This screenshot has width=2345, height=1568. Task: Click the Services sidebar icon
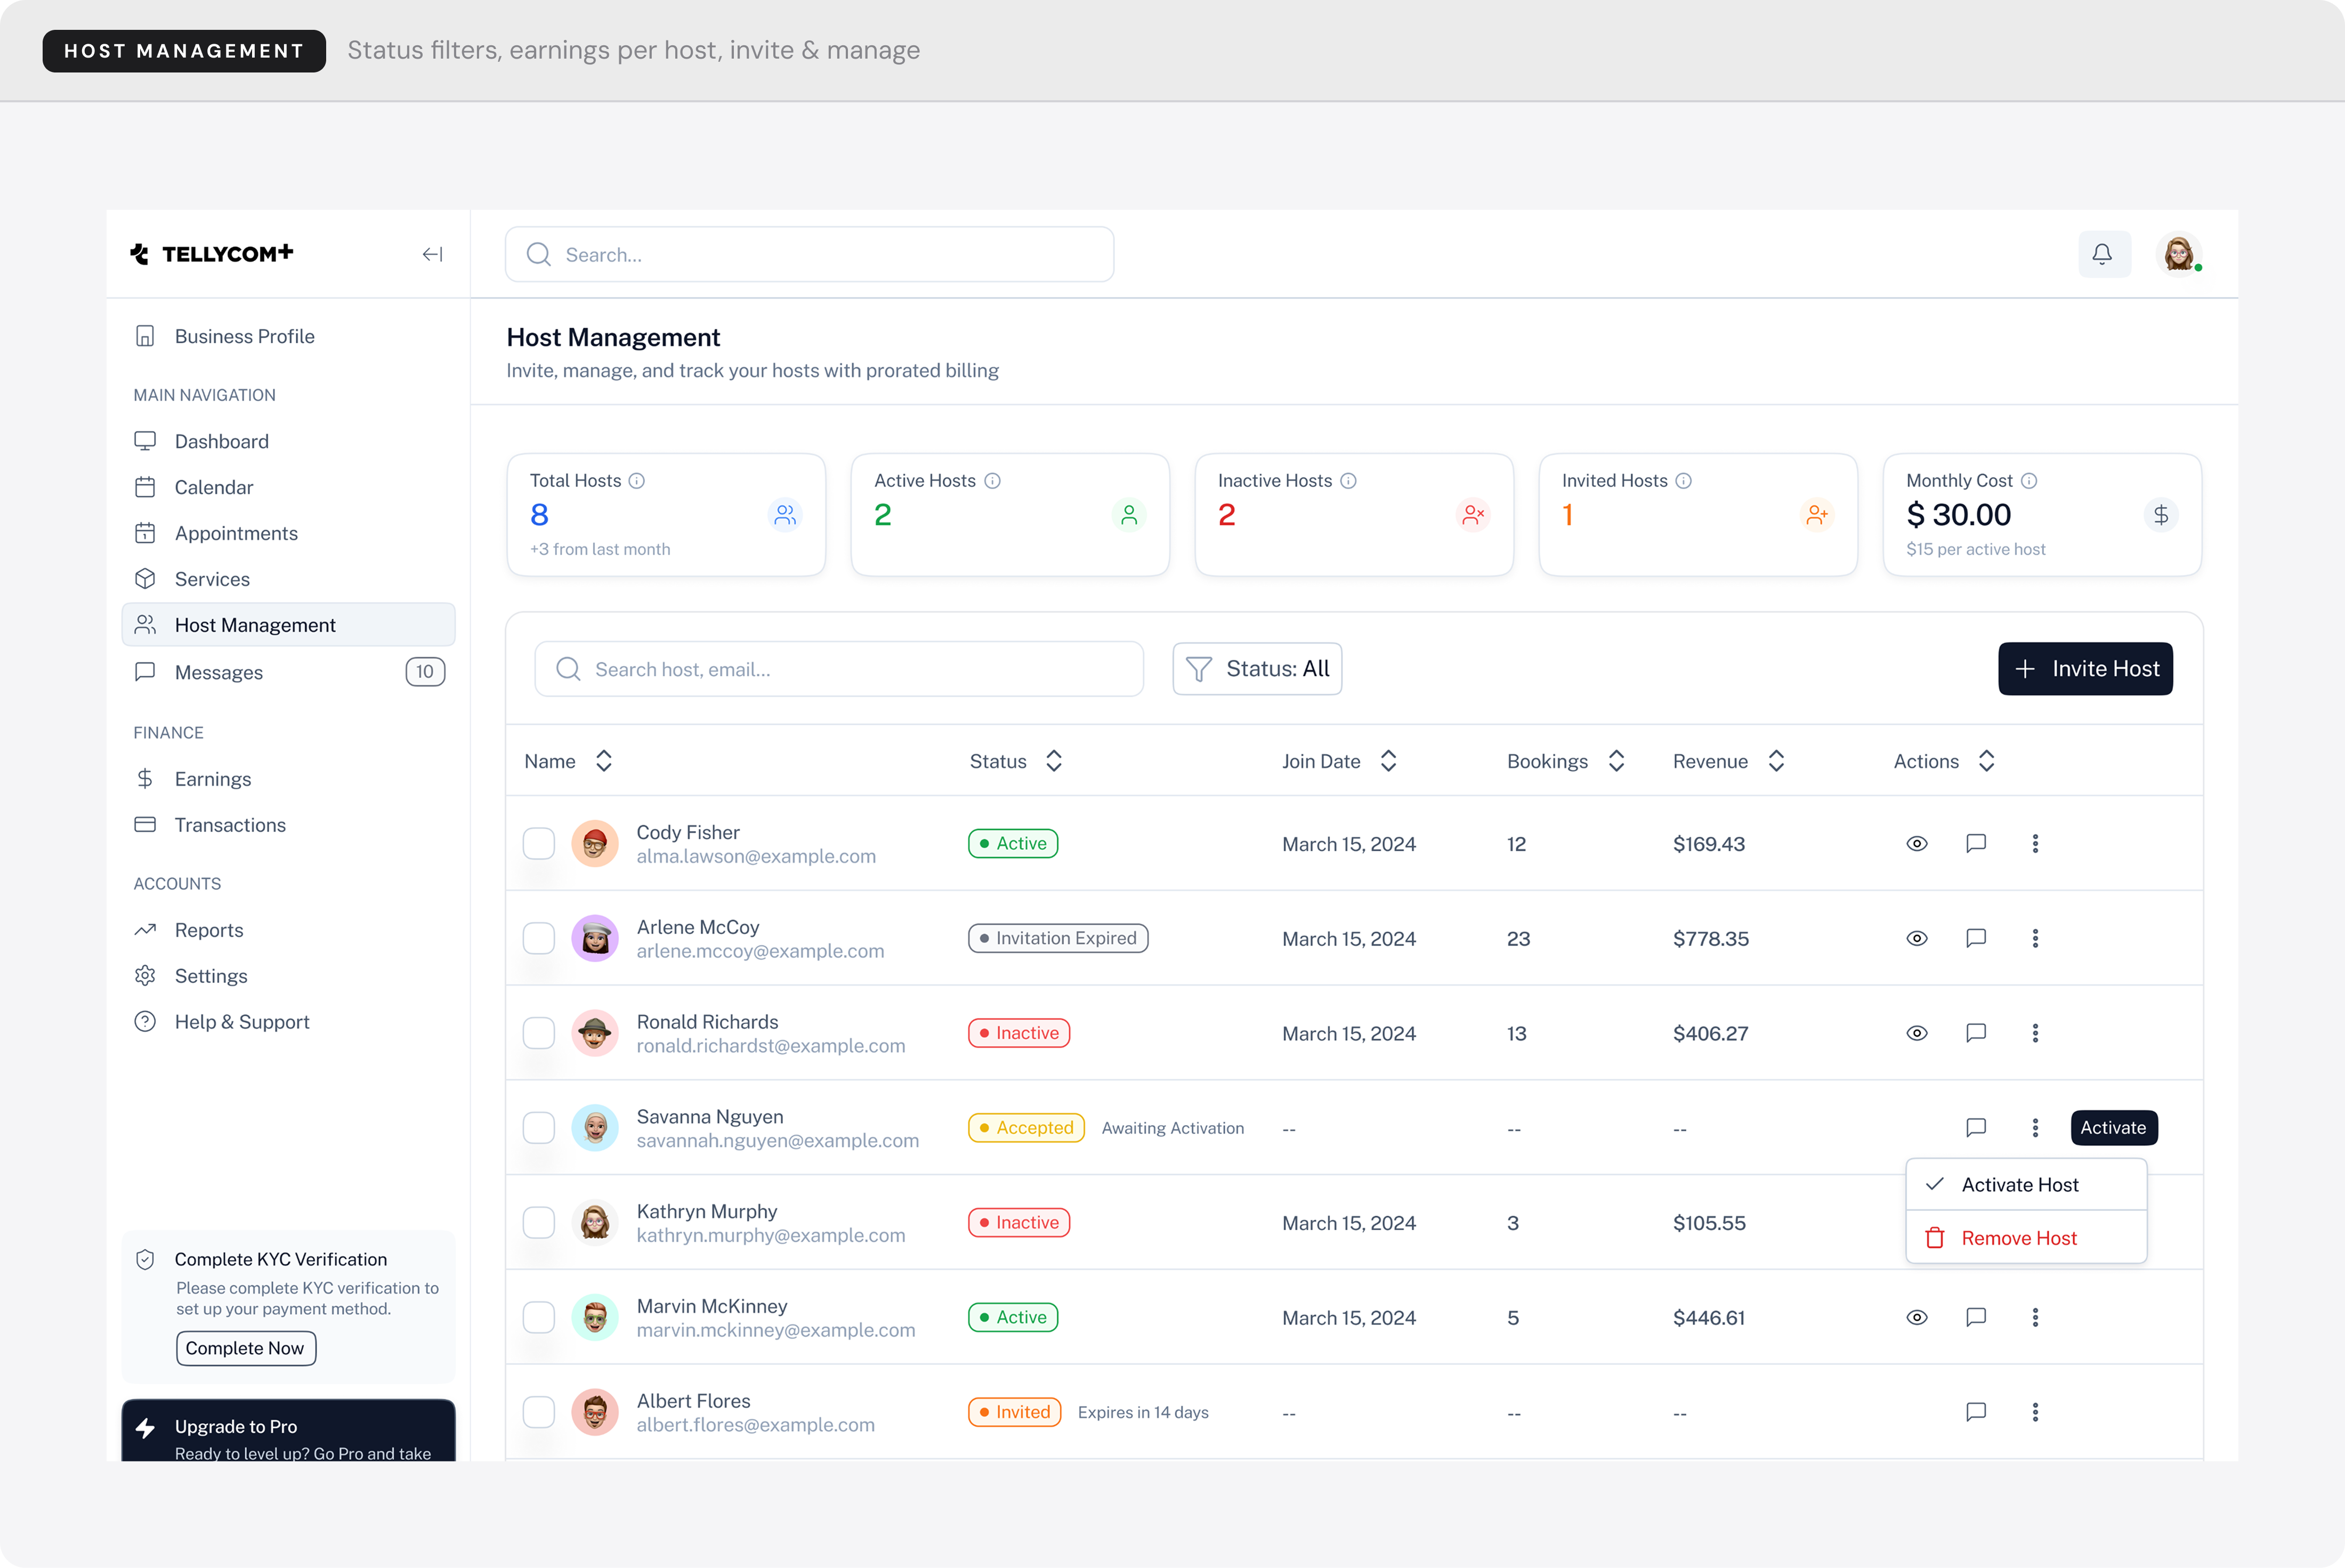pyautogui.click(x=145, y=578)
